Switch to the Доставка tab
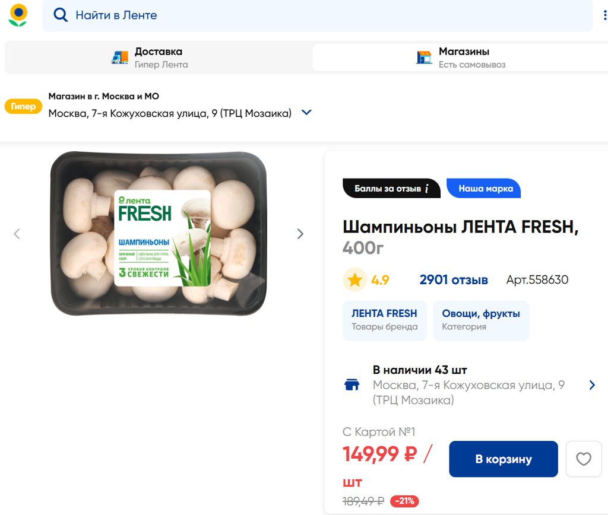 (x=158, y=58)
